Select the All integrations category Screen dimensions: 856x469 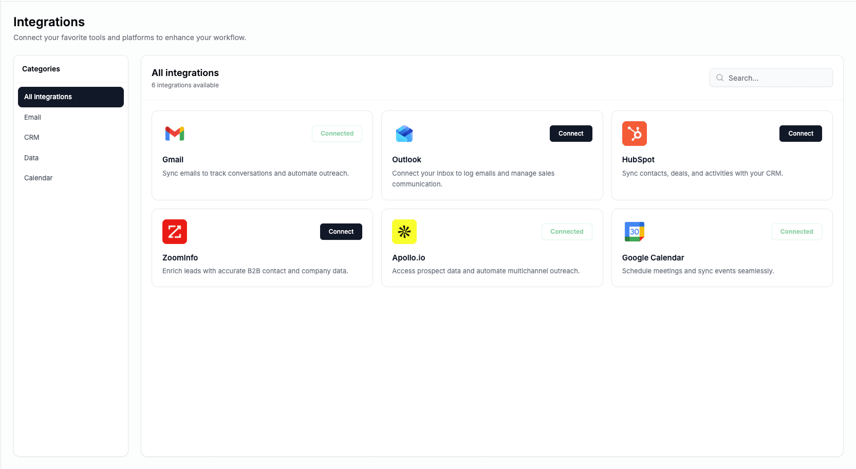click(x=71, y=97)
